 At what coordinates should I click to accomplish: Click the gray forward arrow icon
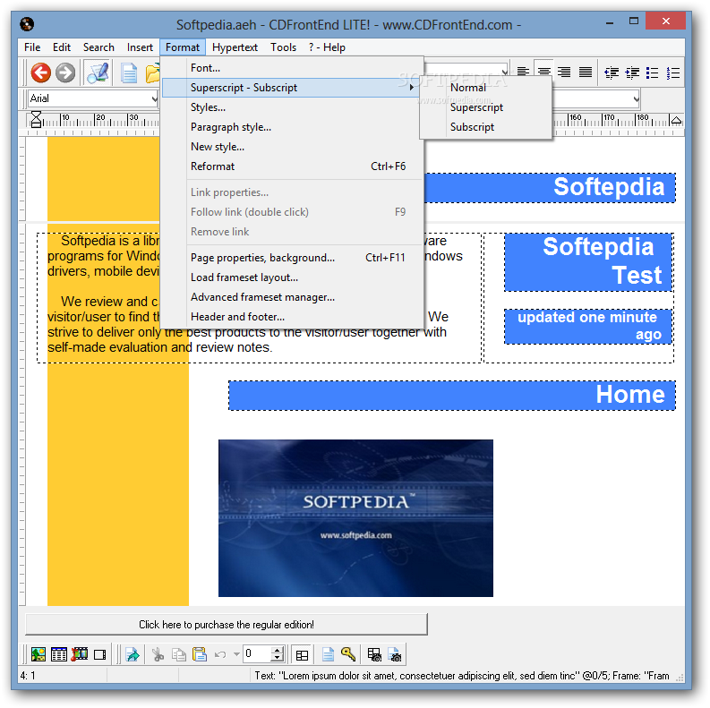click(x=65, y=73)
